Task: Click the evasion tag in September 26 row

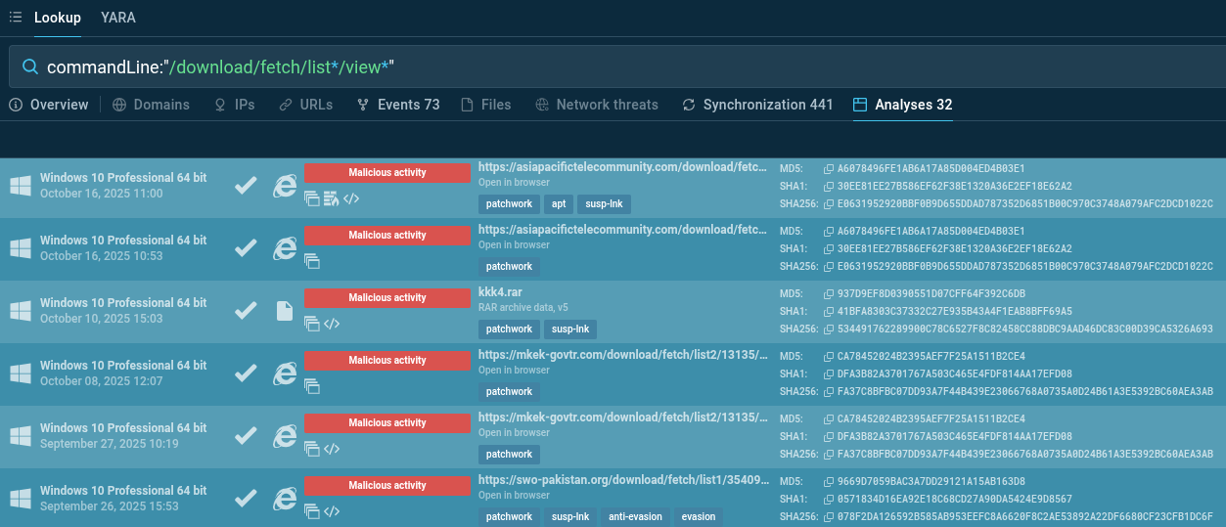Action: tap(699, 516)
